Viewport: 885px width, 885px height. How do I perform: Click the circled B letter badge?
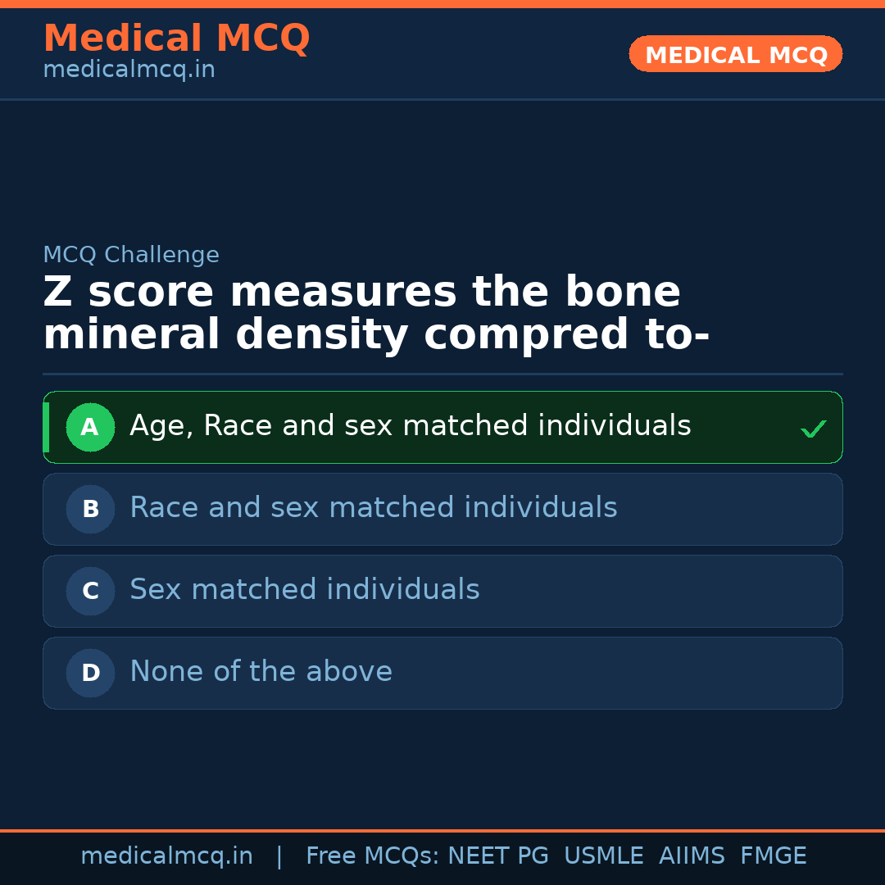tap(90, 509)
